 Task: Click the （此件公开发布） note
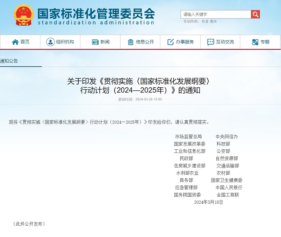[29, 224]
